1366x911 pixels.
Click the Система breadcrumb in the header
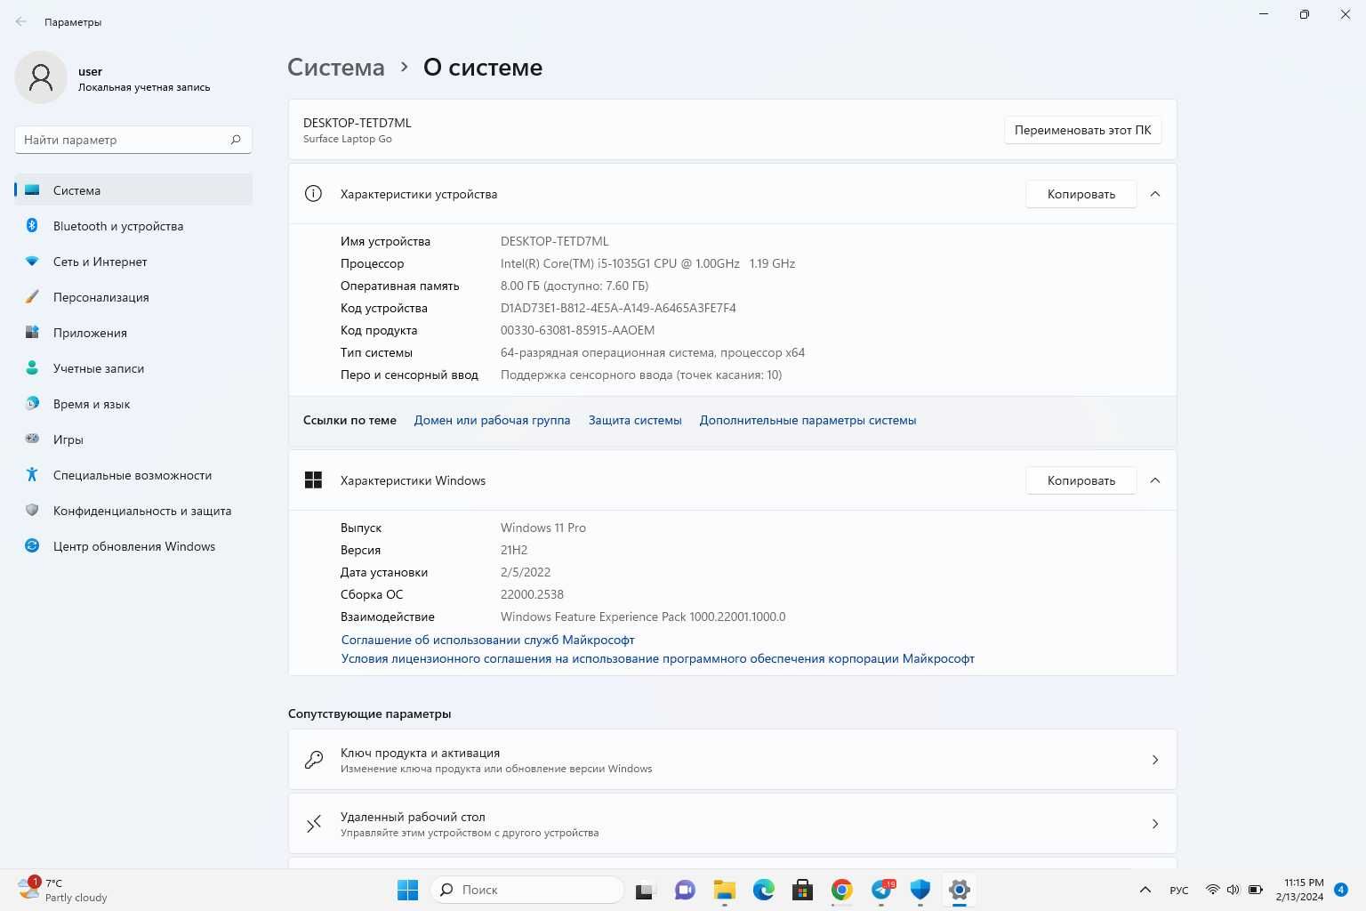pos(336,68)
